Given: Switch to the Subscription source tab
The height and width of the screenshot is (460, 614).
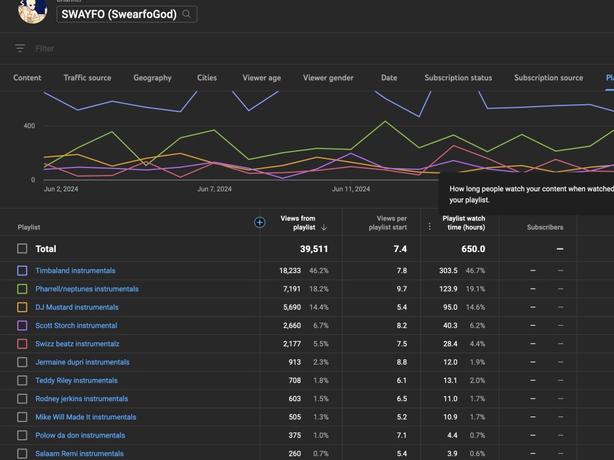Looking at the screenshot, I should 548,77.
